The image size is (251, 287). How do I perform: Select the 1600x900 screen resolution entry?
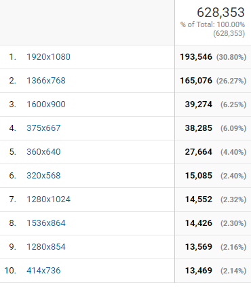(x=46, y=104)
